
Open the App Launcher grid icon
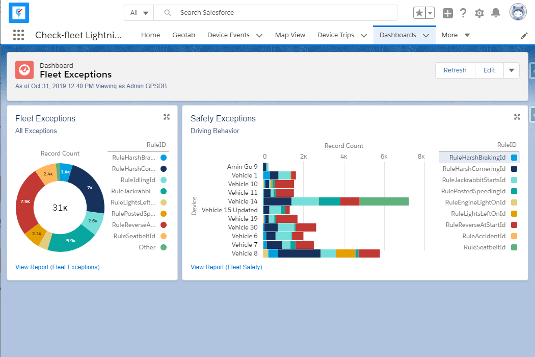tap(19, 35)
